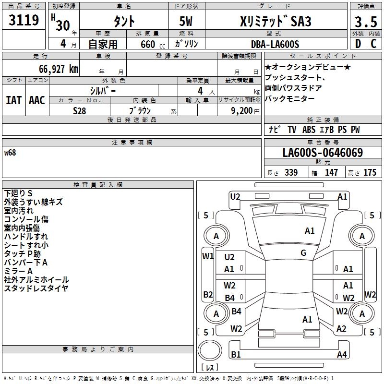
Task: Click the equipment item ナビ
Action: (274, 129)
